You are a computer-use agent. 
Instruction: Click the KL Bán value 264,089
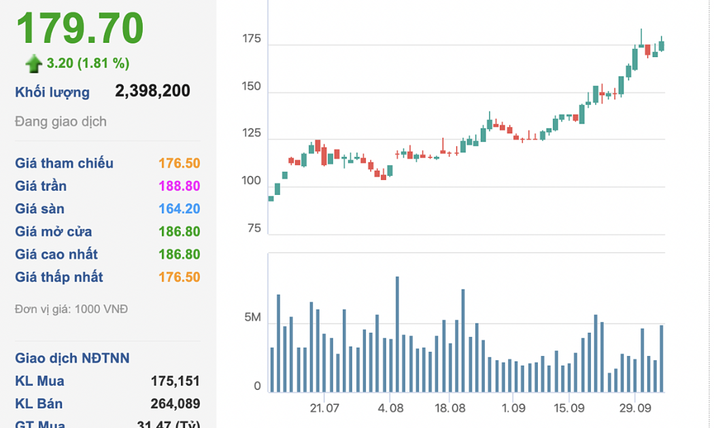click(175, 404)
